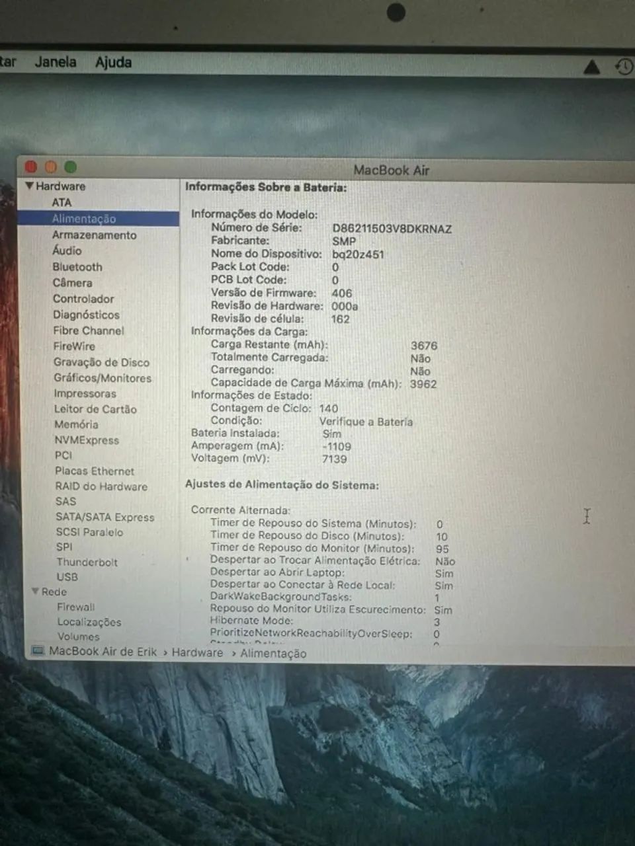This screenshot has height=846, width=635.
Task: Click the MacBook Air window title
Action: 392,170
